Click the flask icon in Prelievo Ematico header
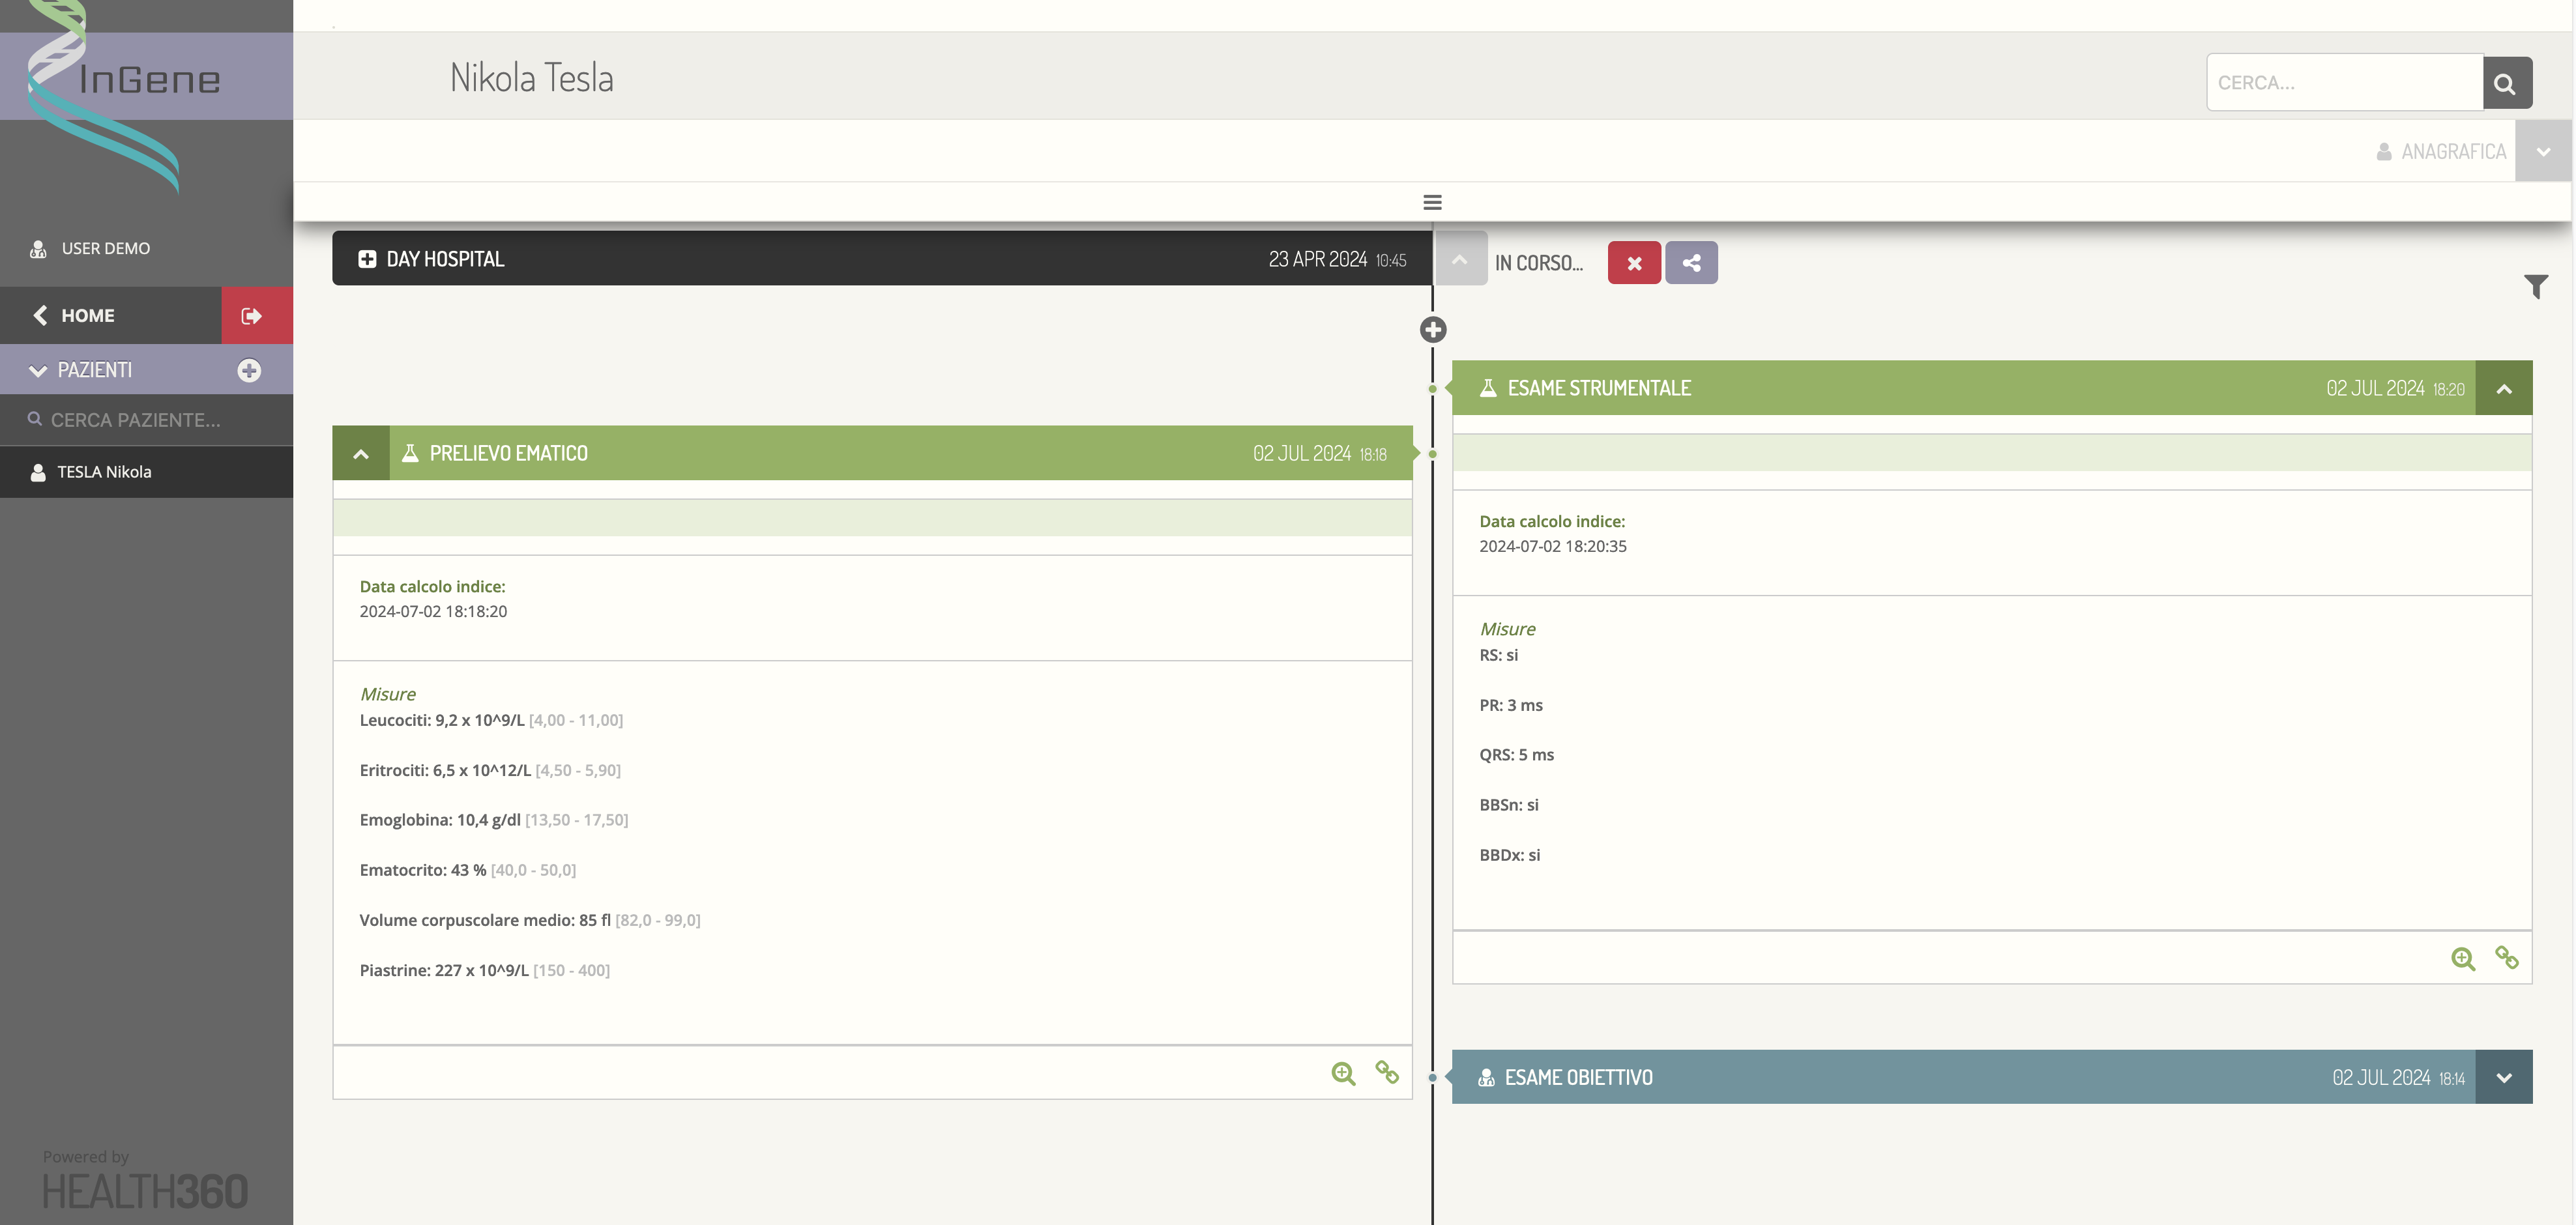Image resolution: width=2576 pixels, height=1225 pixels. point(410,453)
